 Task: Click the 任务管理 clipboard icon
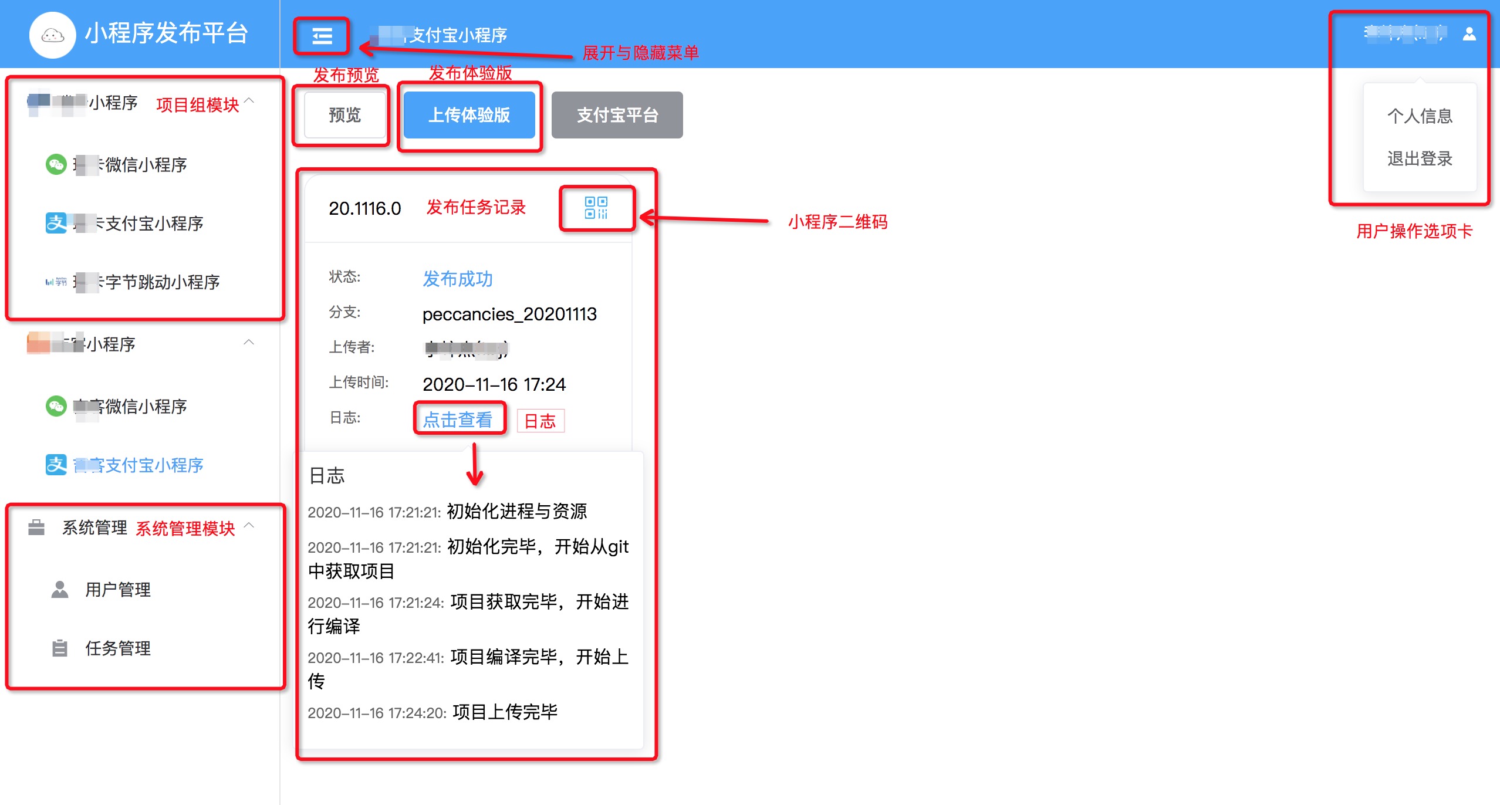click(x=60, y=648)
